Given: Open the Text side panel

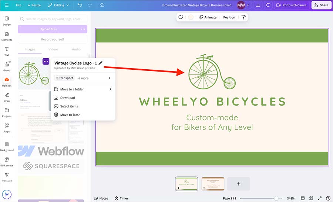Looking at the screenshot, I should [x=7, y=52].
